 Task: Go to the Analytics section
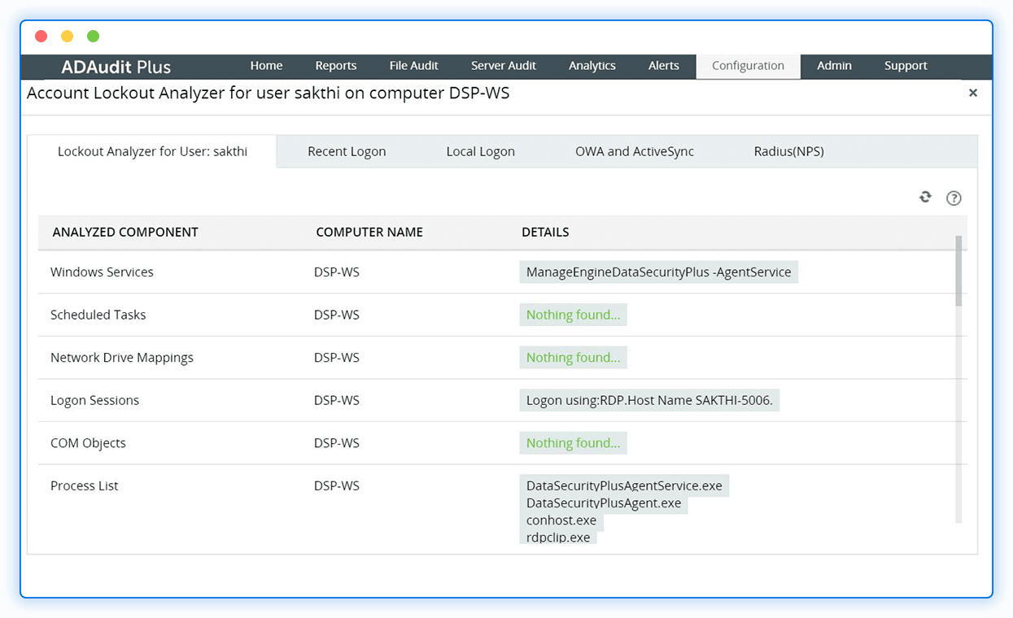(592, 66)
